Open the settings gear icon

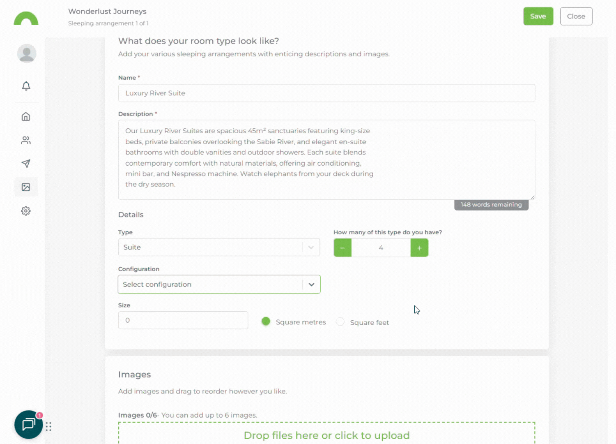[x=26, y=211]
